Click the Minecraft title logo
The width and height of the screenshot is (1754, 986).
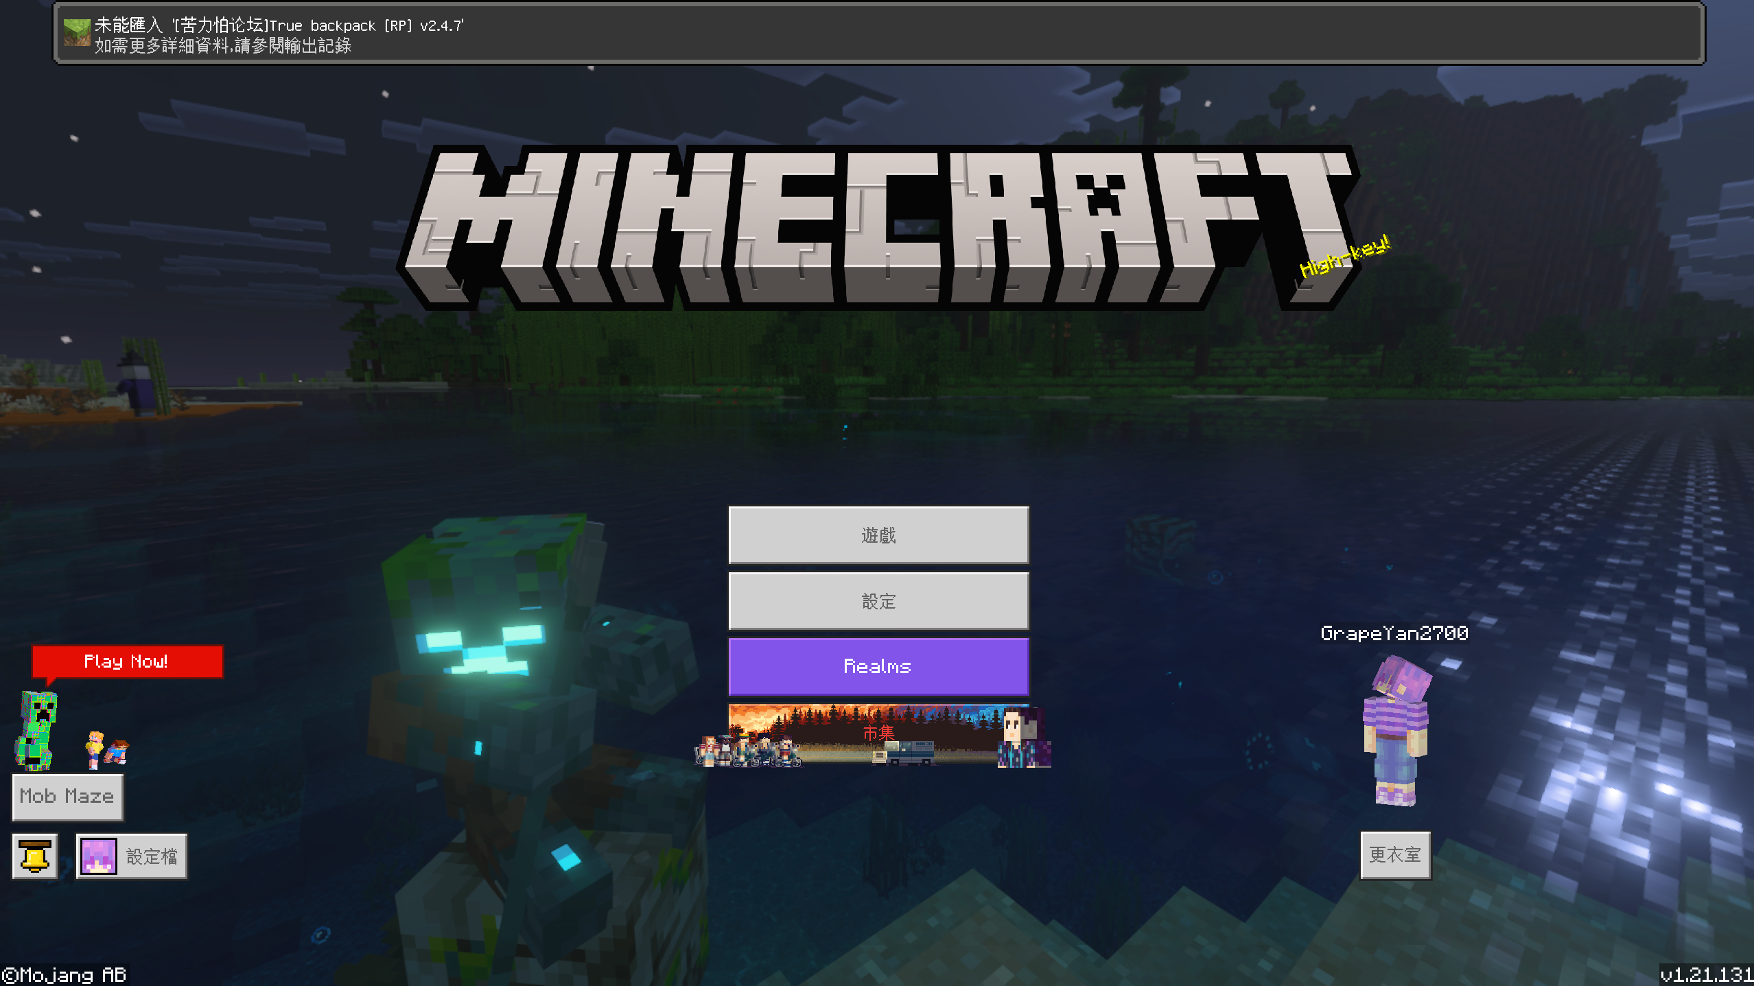pyautogui.click(x=878, y=228)
